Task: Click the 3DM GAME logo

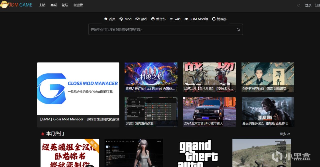Action: [16, 5]
